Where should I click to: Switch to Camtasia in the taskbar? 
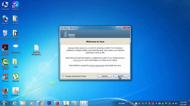66,103
